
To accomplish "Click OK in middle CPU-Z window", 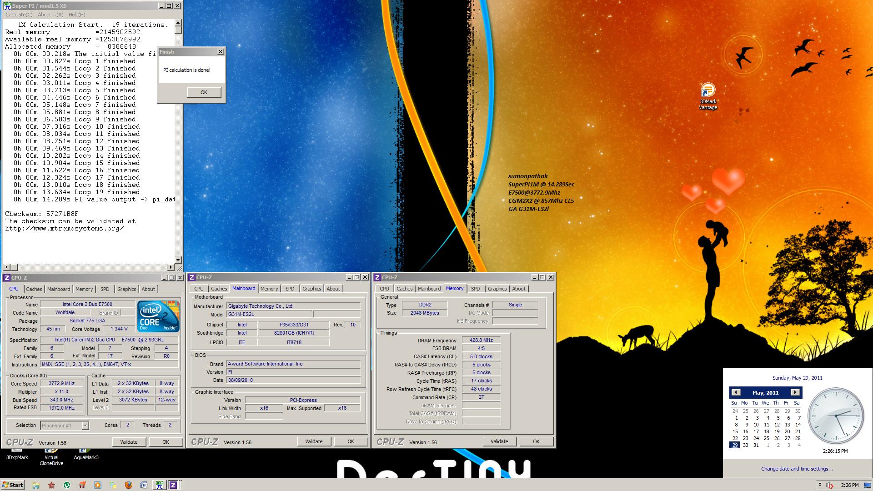I will [351, 441].
